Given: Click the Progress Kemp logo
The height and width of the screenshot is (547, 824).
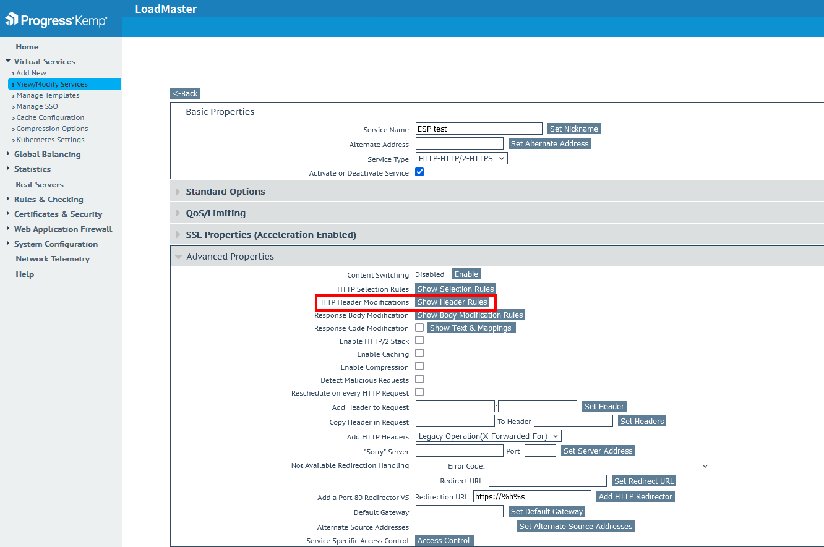Looking at the screenshot, I should pos(56,20).
